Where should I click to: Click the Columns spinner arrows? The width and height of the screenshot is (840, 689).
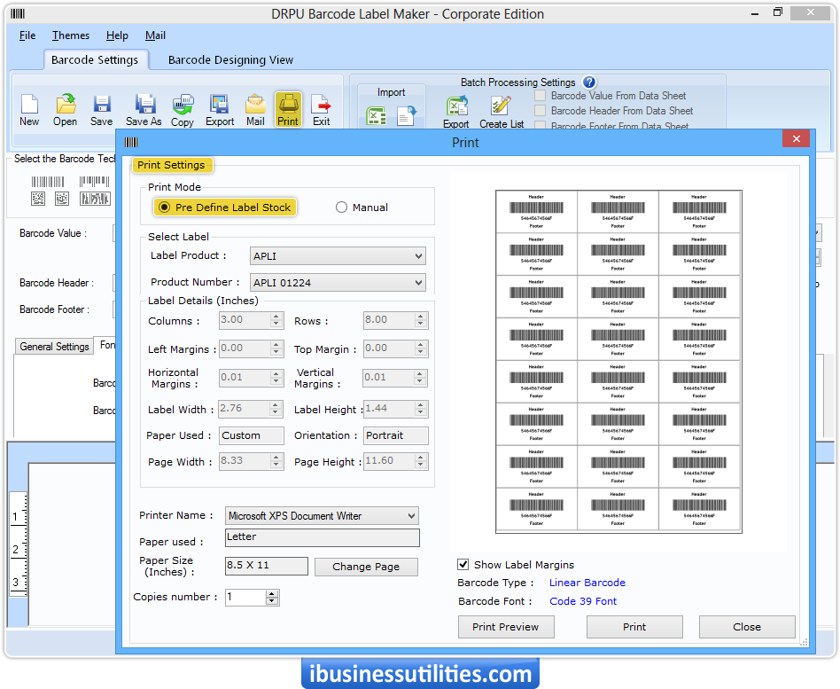click(276, 320)
